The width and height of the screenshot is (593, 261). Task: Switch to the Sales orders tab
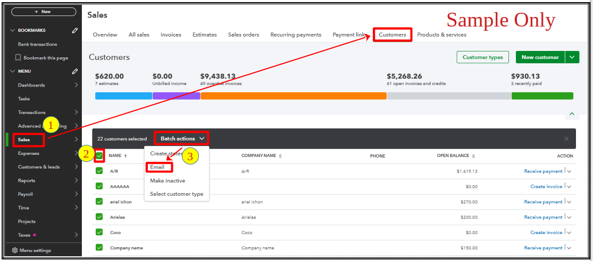[x=244, y=34]
